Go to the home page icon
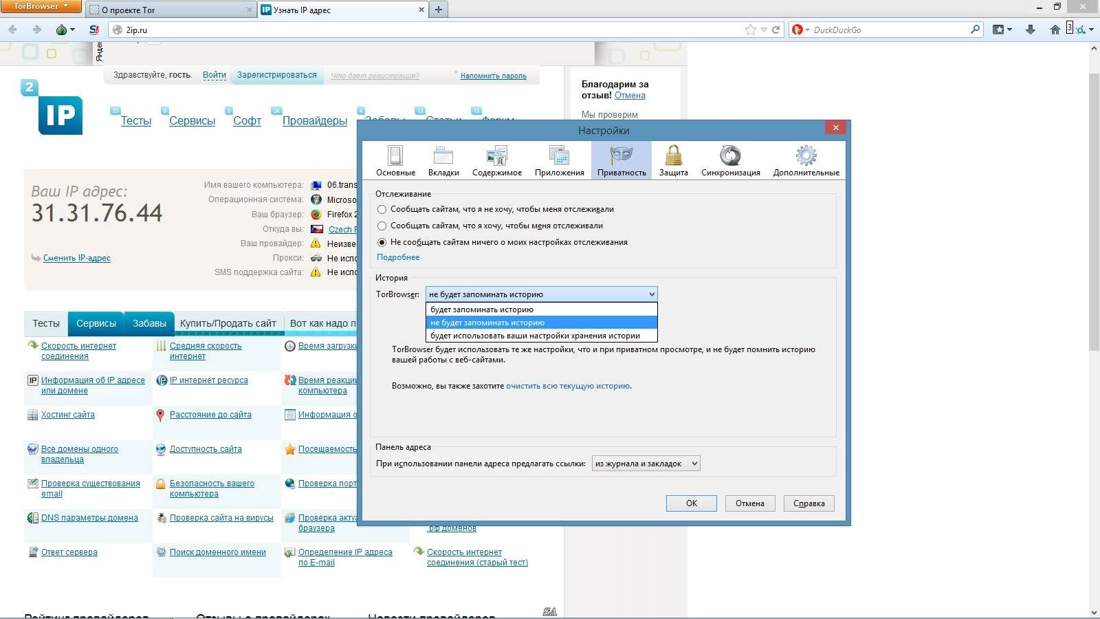Viewport: 1100px width, 619px height. (x=1055, y=30)
